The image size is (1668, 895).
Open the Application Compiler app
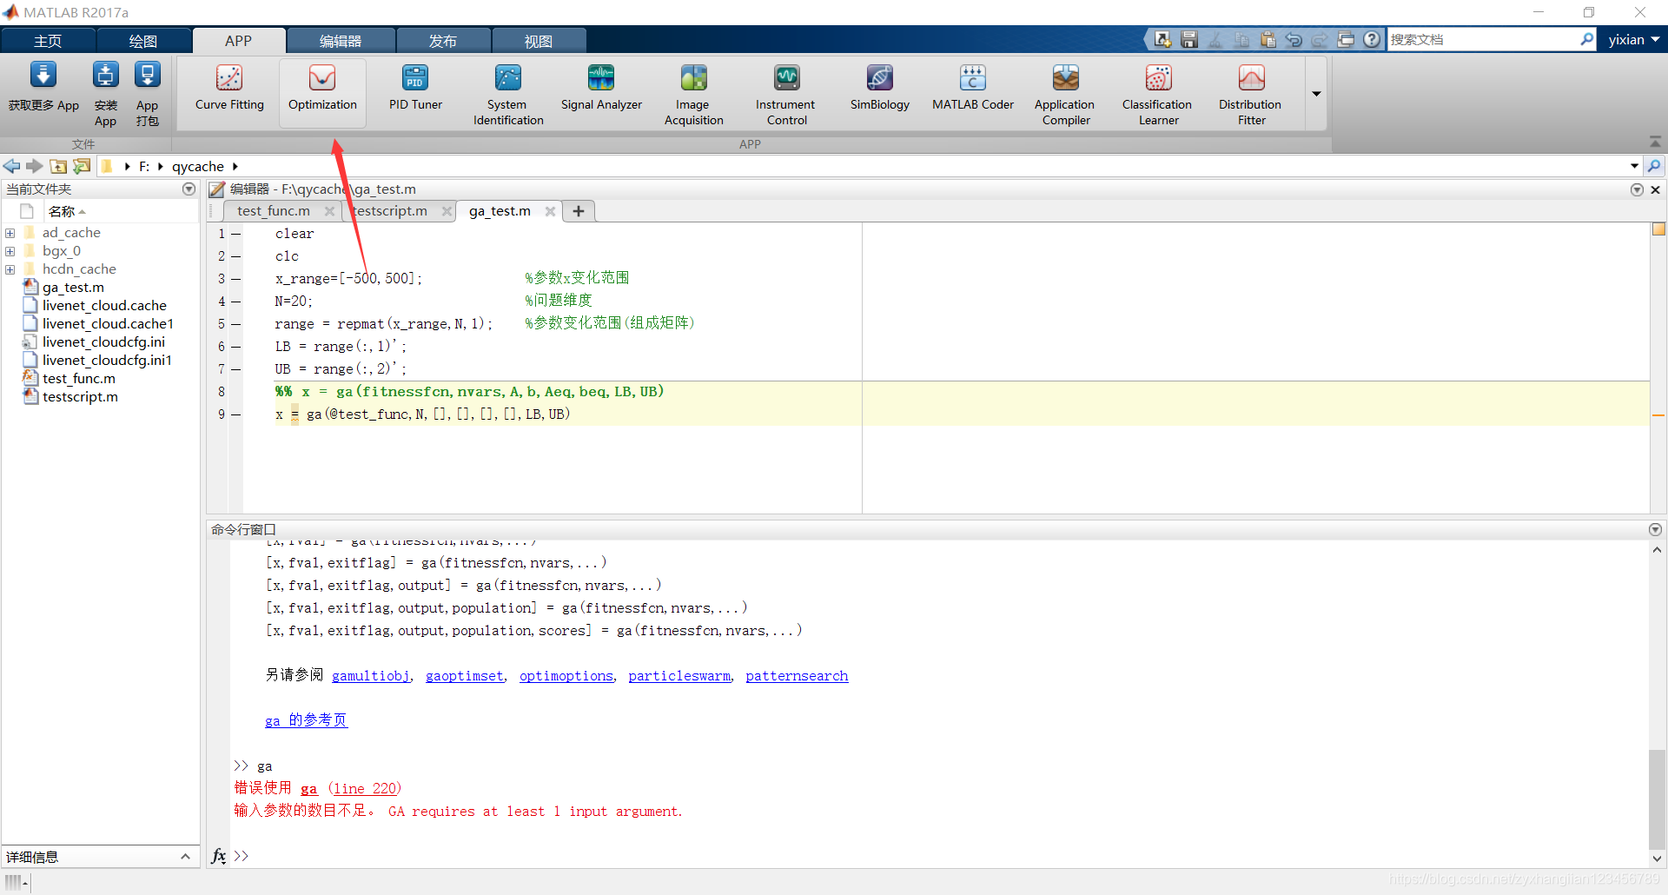click(1066, 94)
